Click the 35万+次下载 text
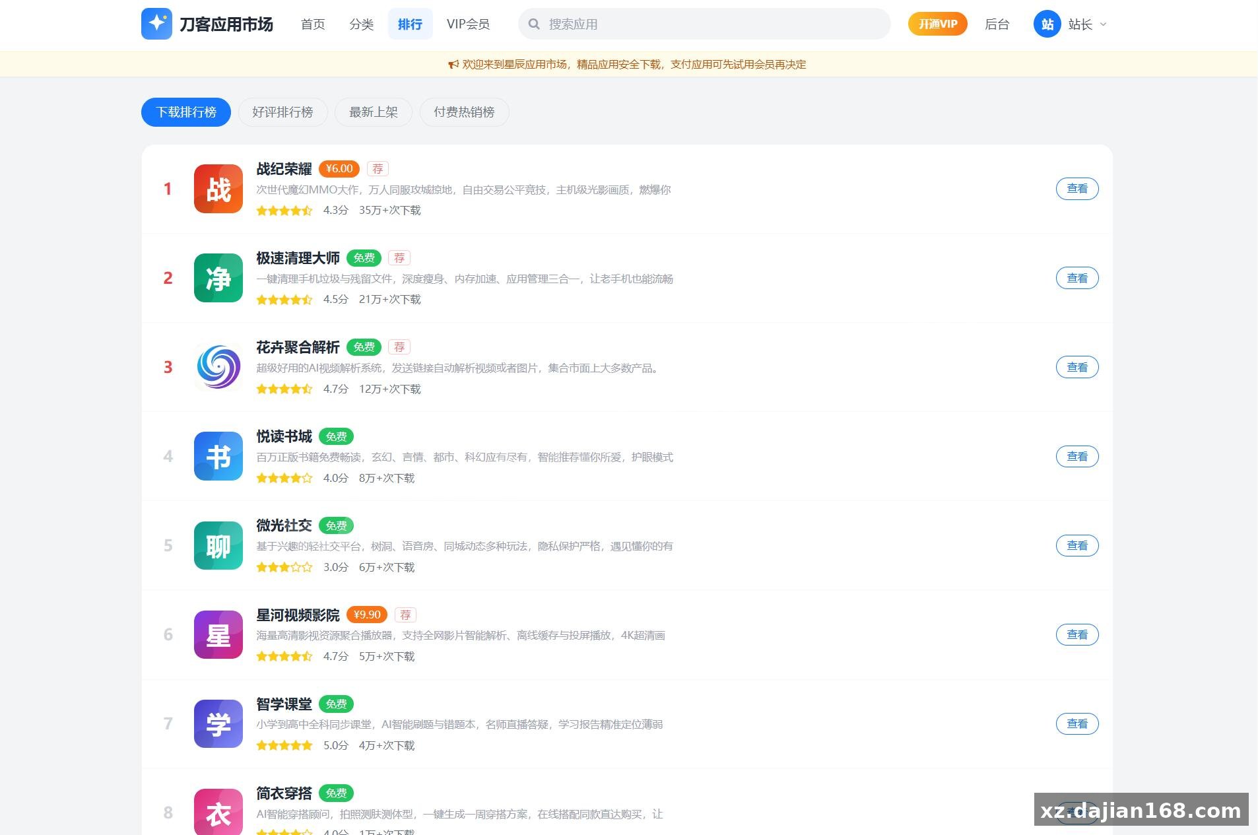 coord(389,211)
